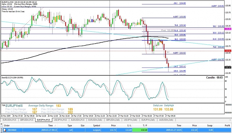Click the Average Daily Range value 183
The height and width of the screenshot is (133, 232).
[58, 106]
